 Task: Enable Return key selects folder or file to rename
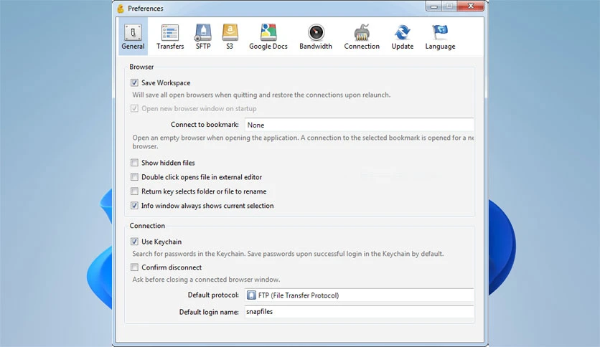tap(134, 191)
